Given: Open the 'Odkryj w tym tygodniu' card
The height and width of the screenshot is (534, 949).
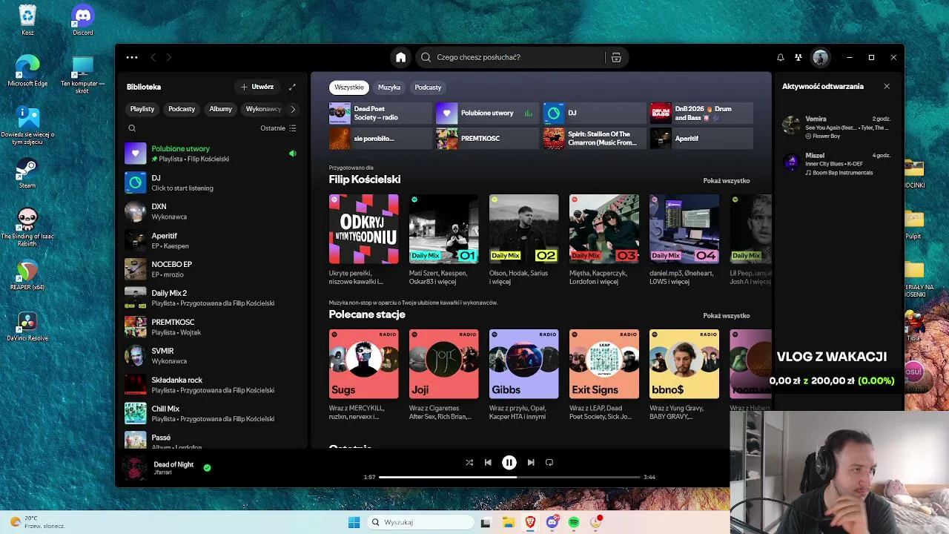Looking at the screenshot, I should click(364, 240).
